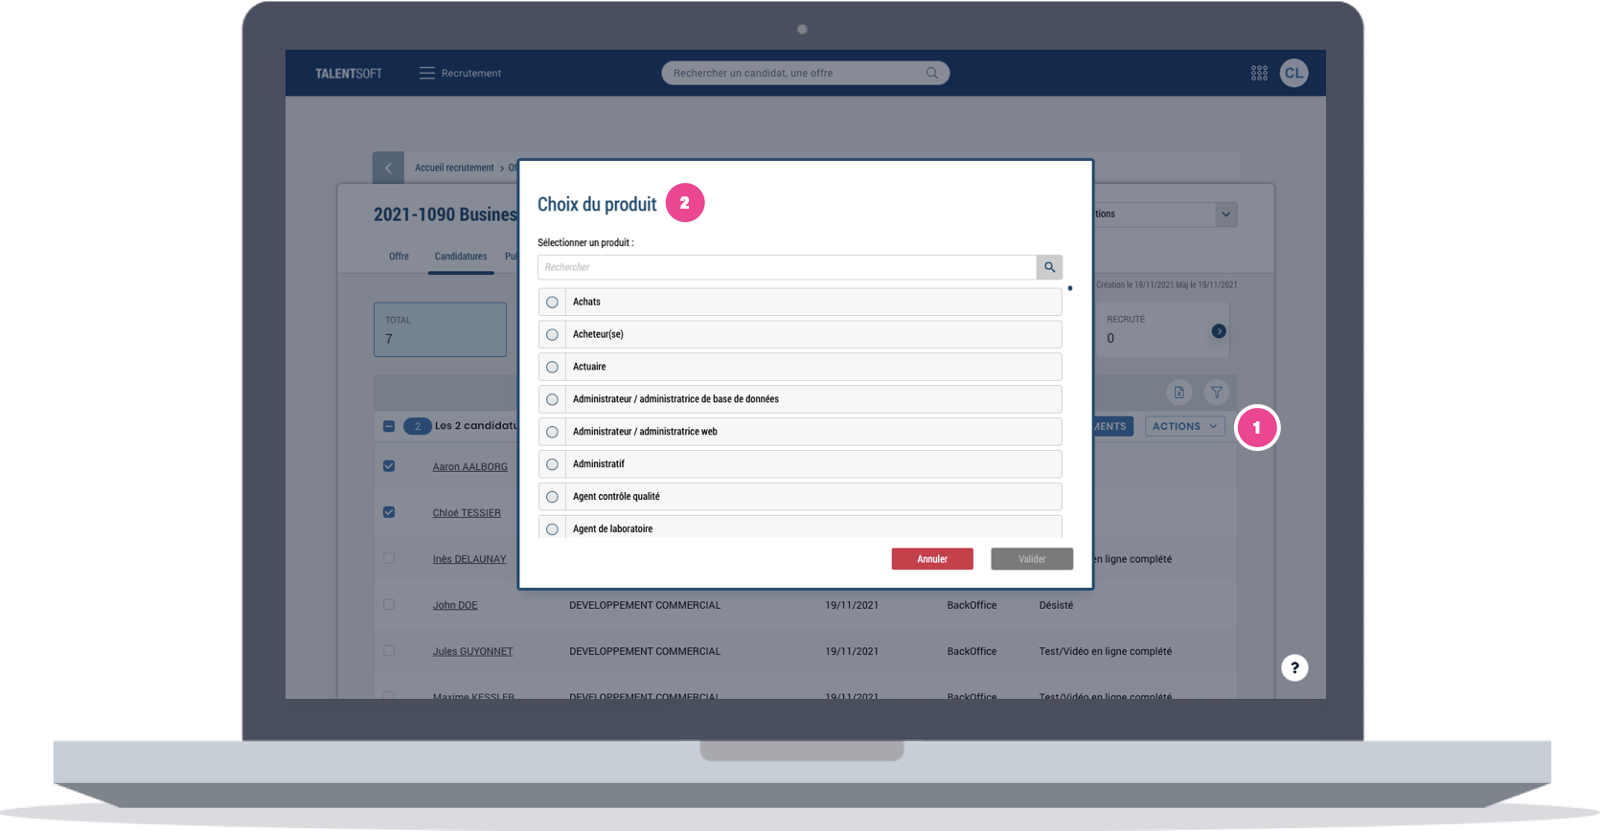Screen dimensions: 1602x831
Task: Click the CL user avatar
Action: (x=1293, y=73)
